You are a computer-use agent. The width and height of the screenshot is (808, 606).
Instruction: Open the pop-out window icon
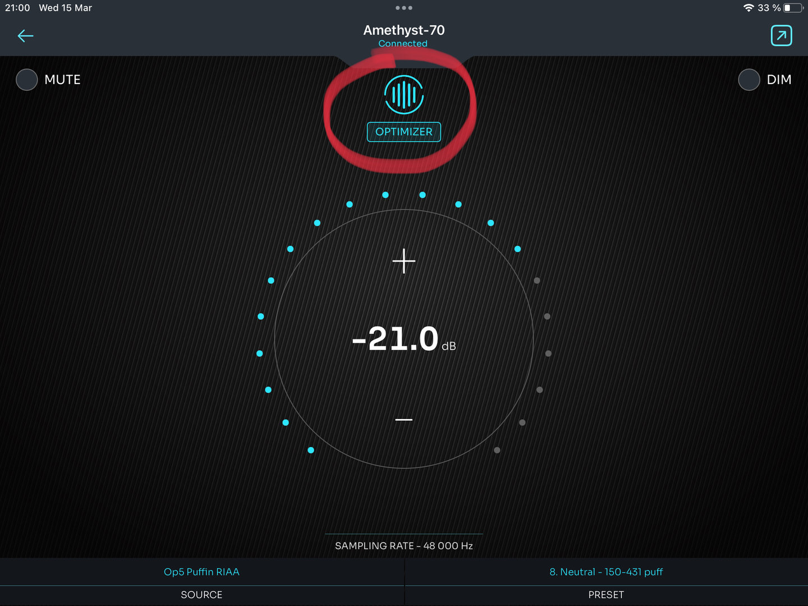click(x=781, y=36)
